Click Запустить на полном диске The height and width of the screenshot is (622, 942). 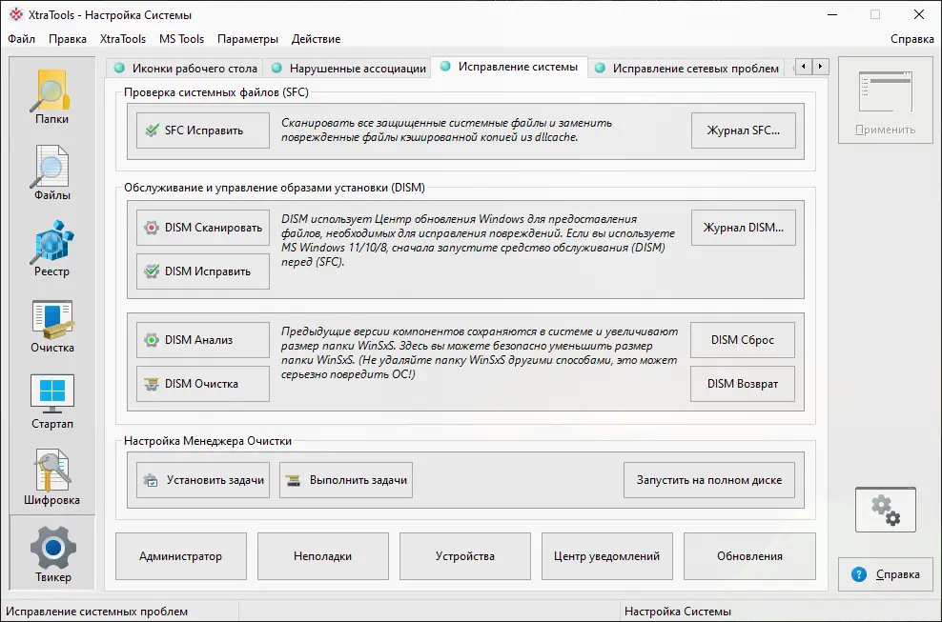[709, 480]
